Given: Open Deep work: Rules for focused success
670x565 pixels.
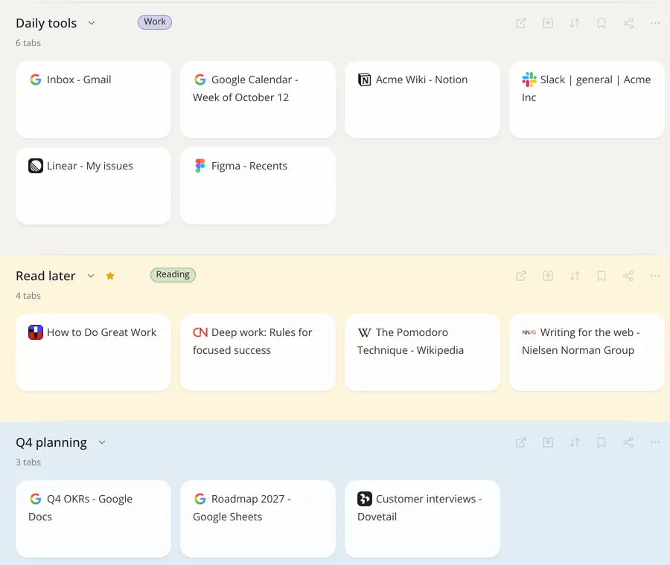Looking at the screenshot, I should pyautogui.click(x=258, y=352).
